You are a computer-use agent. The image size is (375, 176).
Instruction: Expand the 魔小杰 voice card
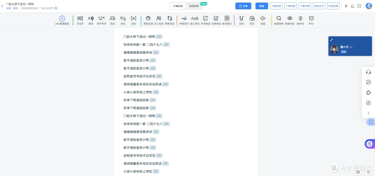pyautogui.click(x=332, y=40)
